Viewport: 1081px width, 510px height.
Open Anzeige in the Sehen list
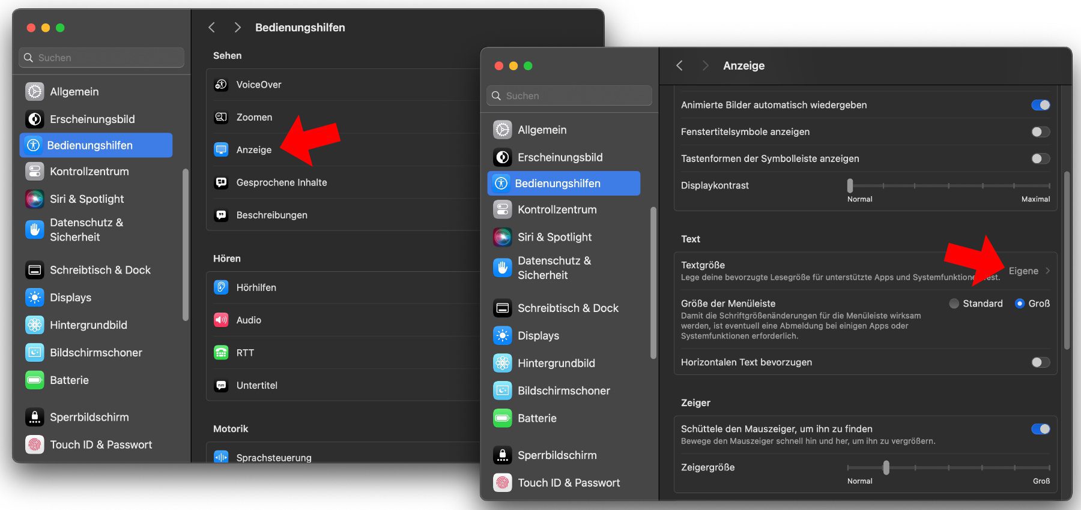pos(253,150)
